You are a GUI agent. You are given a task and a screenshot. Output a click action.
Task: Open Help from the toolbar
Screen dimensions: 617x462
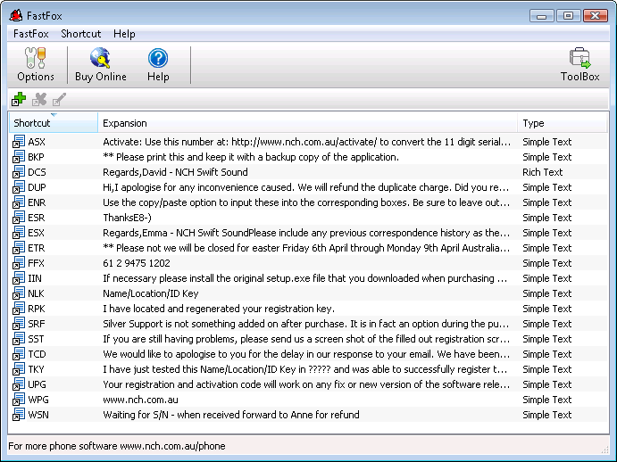[x=158, y=64]
